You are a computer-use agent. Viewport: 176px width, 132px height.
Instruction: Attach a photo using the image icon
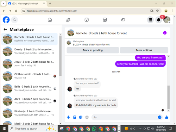coord(75,117)
